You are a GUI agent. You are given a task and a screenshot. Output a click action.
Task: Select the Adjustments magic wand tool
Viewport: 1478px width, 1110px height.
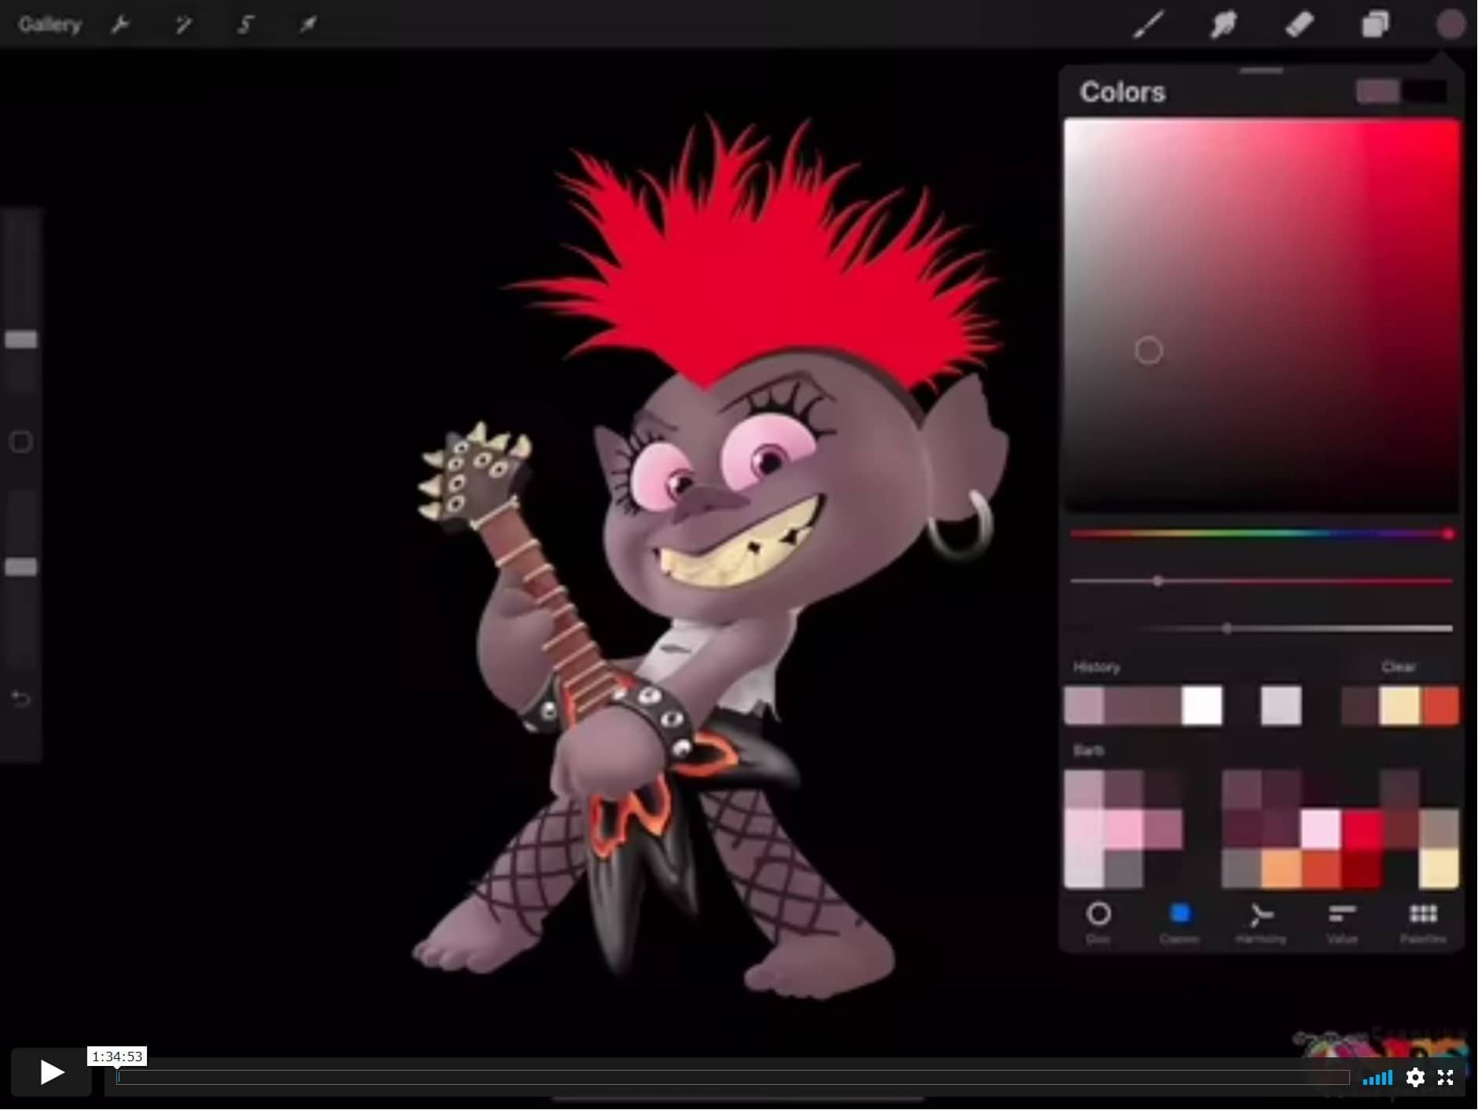coord(183,24)
